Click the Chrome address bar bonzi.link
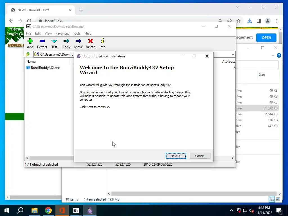Image resolution: width=288 pixels, height=216 pixels. 53,21
